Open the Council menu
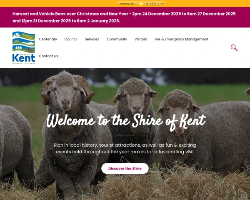Screen dimensions: 250x200 click(71, 39)
